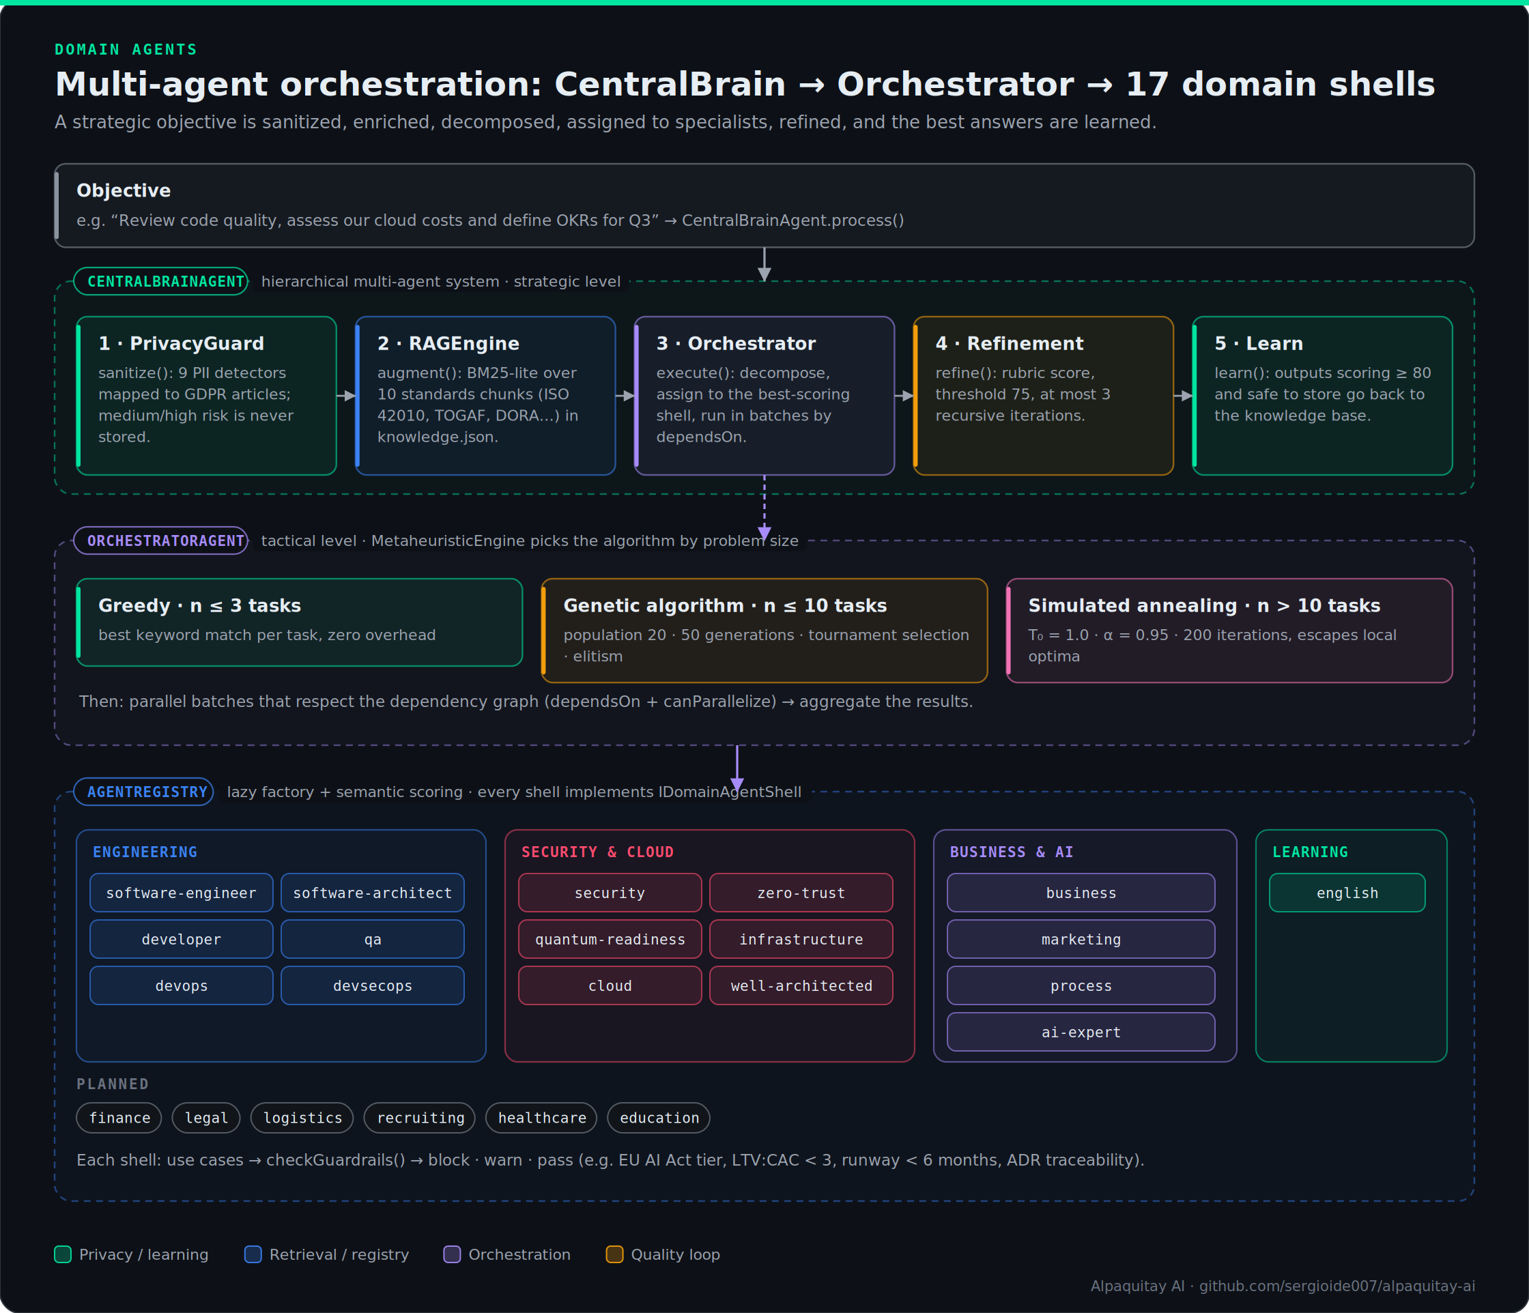Select the 3 · Orchestrator card
1529x1313 pixels.
pyautogui.click(x=764, y=396)
